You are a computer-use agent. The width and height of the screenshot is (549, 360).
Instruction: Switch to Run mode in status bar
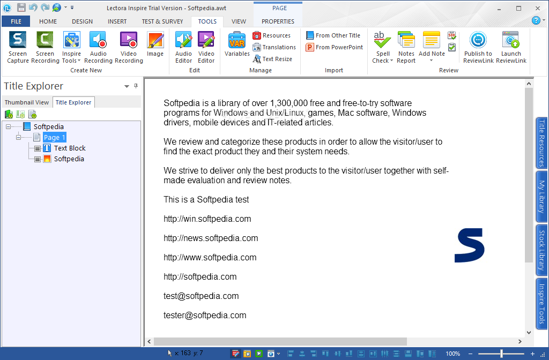click(247, 354)
